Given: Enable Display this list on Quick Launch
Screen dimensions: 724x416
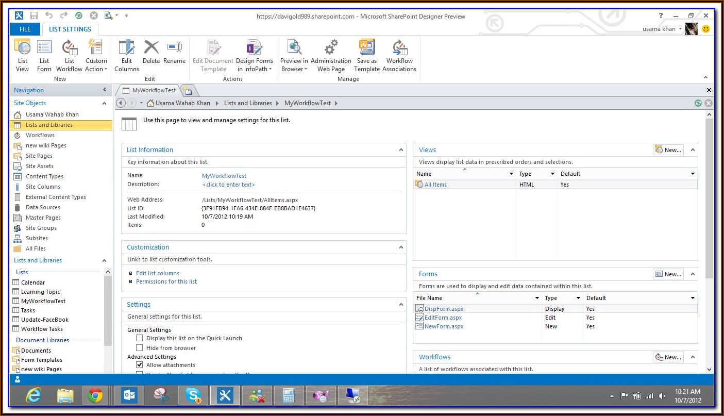Looking at the screenshot, I should tap(140, 338).
